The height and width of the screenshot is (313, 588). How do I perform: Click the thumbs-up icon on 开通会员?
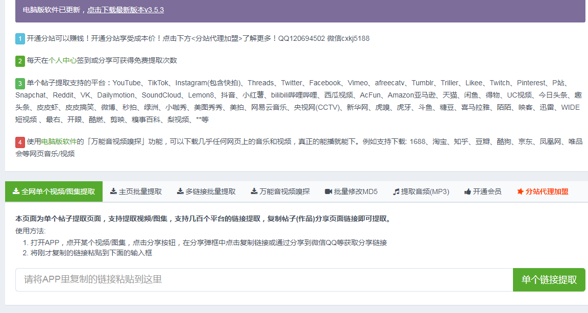click(x=467, y=192)
